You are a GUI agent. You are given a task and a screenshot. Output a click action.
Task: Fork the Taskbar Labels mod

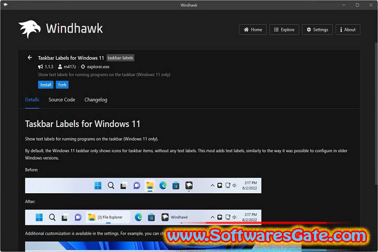pyautogui.click(x=62, y=85)
